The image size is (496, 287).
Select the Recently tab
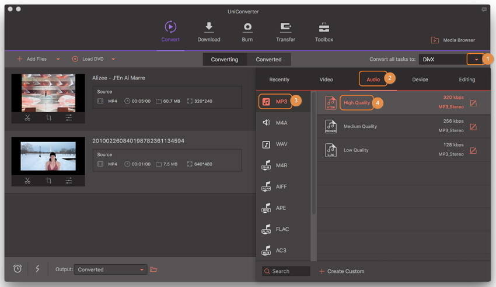click(280, 79)
